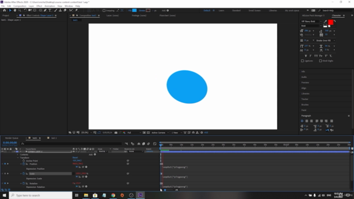This screenshot has height=199, width=354.
Task: Switch to the test 2 timeline tab
Action: [54, 138]
